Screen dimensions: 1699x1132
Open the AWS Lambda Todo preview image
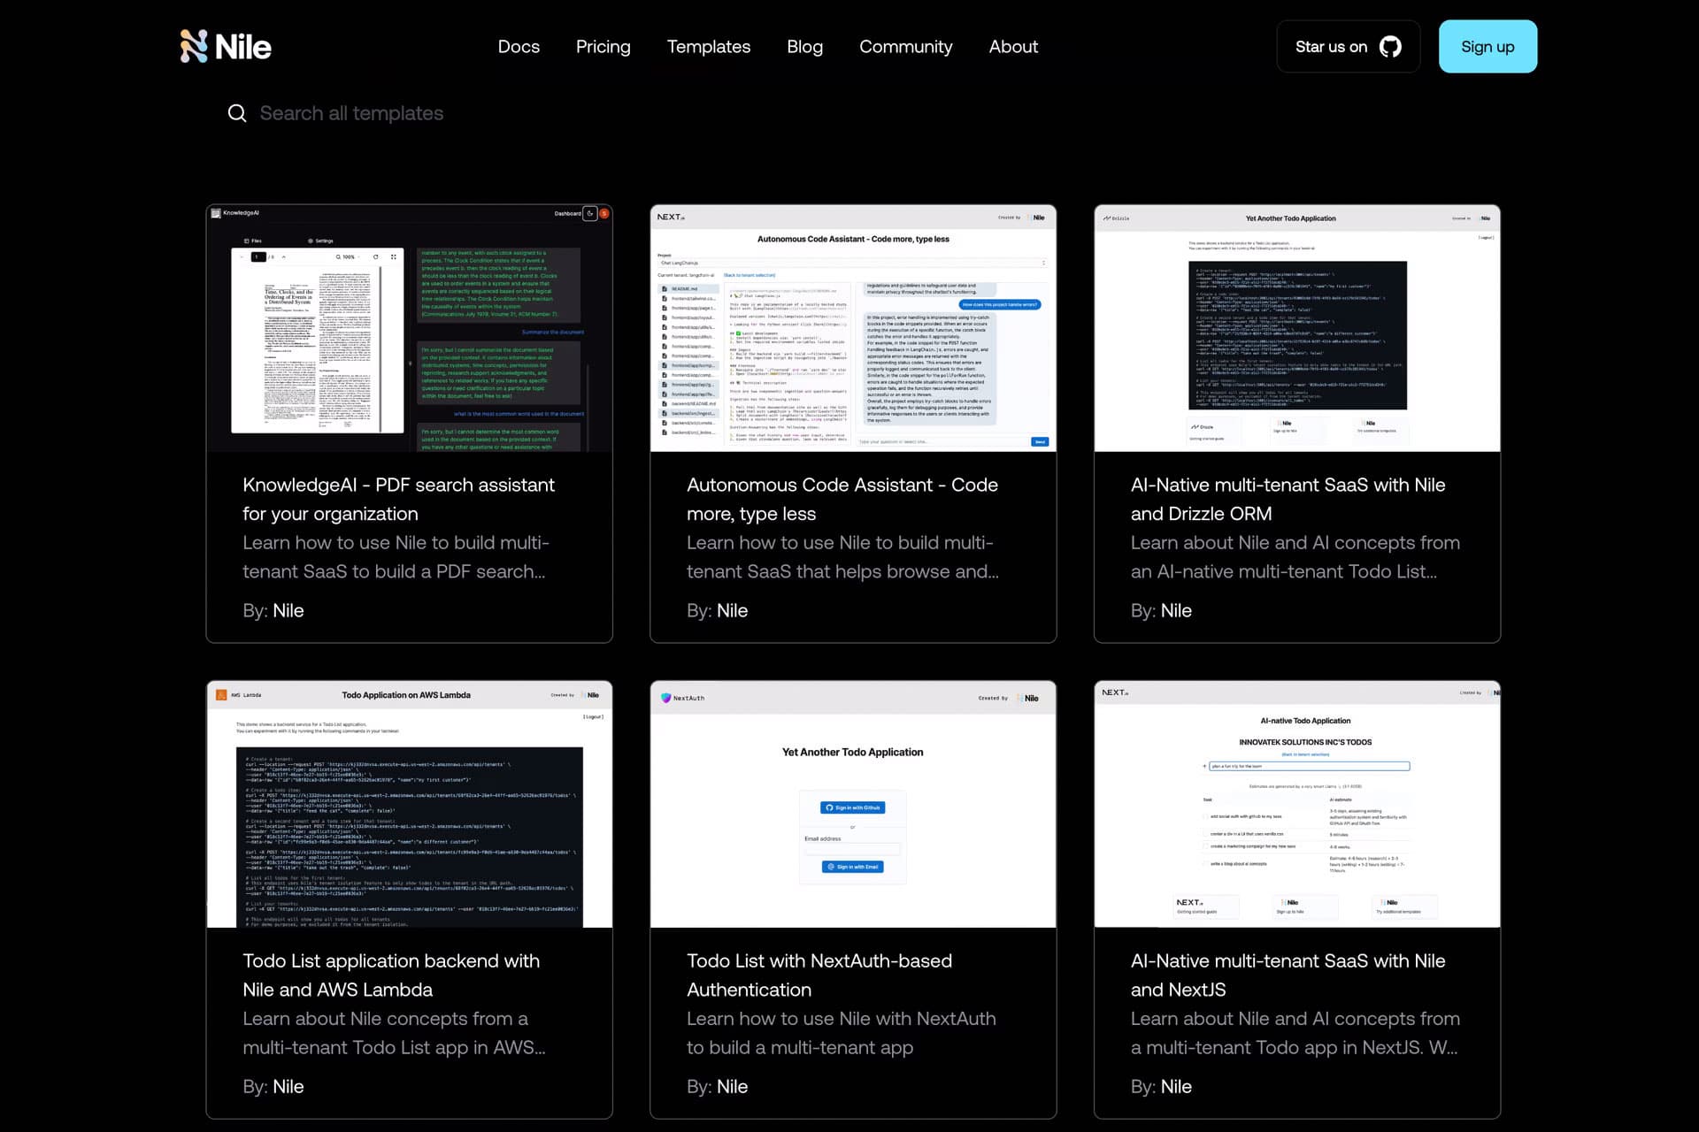(x=409, y=804)
